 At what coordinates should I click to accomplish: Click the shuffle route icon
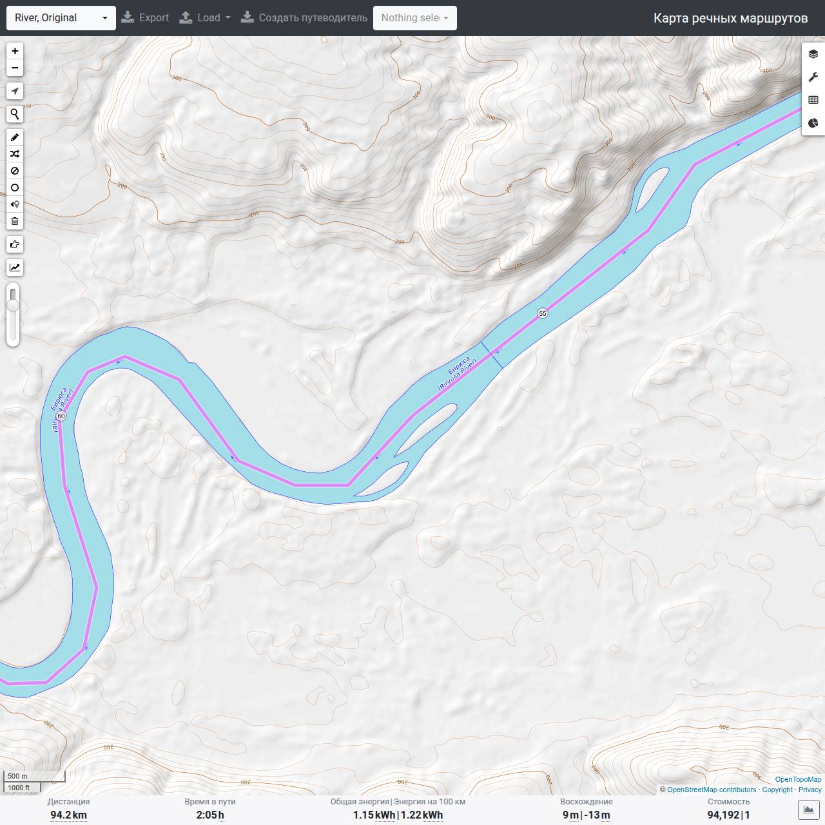pos(15,154)
